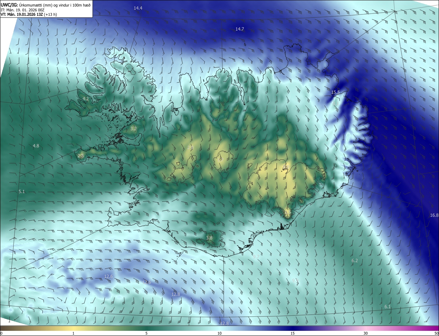
Task: Click the color scale tick label 5
Action: pos(146,334)
